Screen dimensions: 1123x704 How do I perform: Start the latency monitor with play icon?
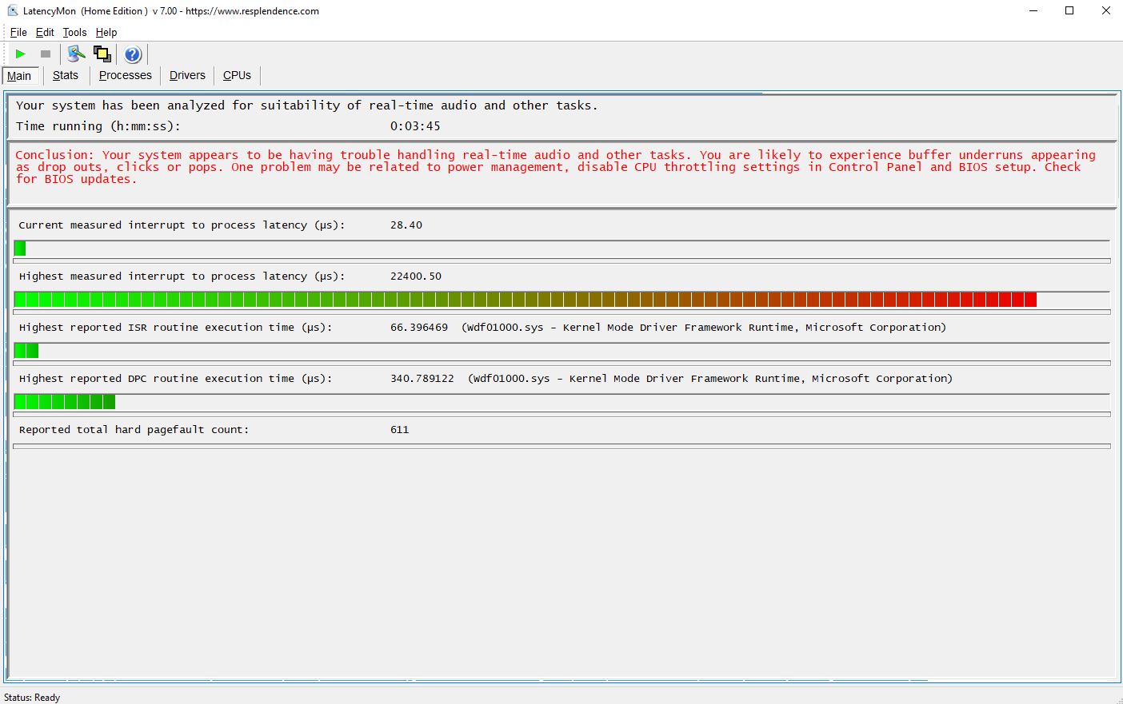coord(21,54)
